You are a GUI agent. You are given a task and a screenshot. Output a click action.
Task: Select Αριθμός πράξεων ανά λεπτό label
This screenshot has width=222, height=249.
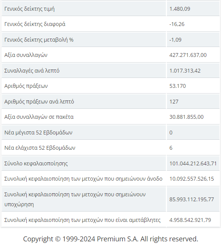[x=39, y=102]
